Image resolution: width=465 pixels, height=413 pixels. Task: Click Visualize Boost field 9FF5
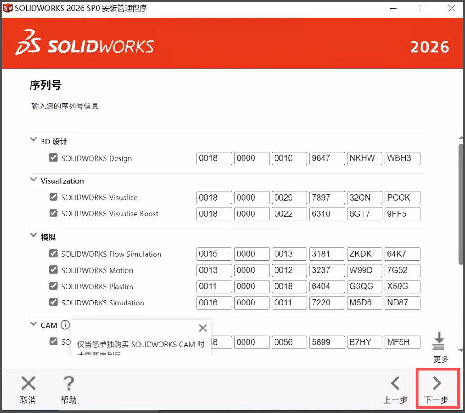click(x=402, y=214)
